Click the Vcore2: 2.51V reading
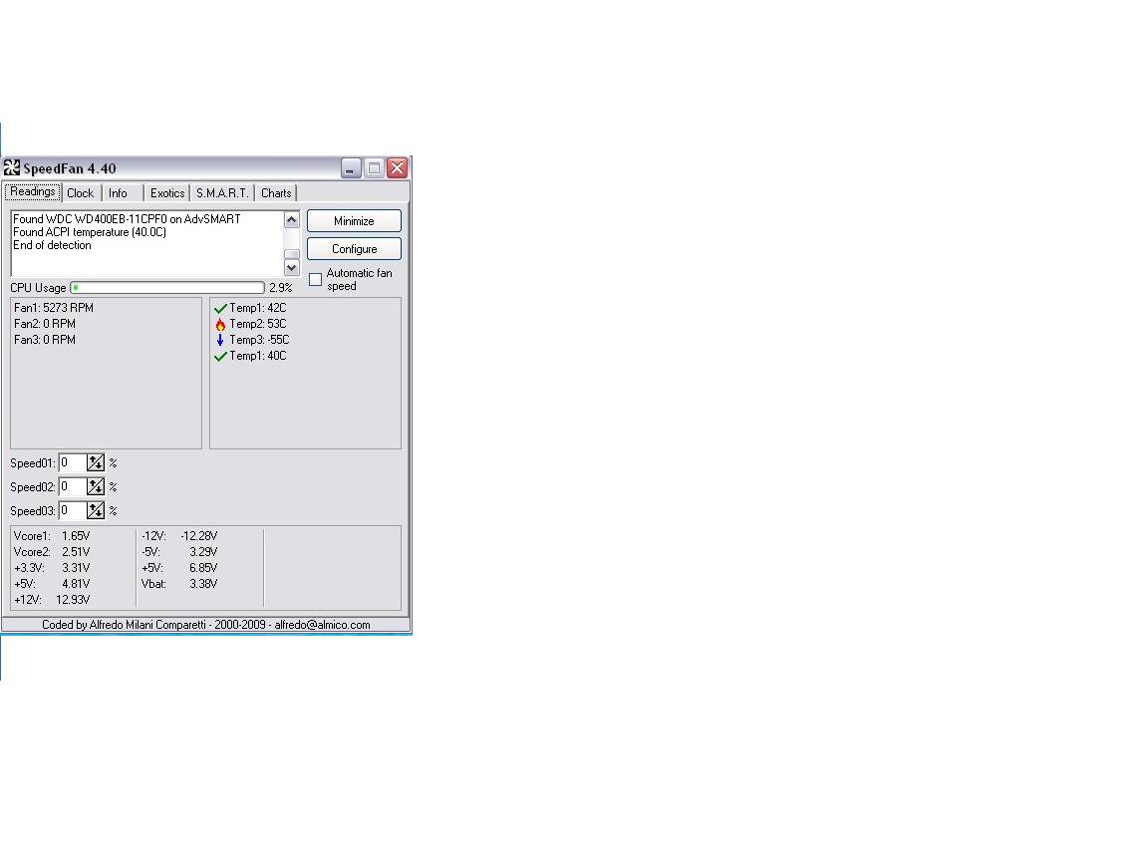The height and width of the screenshot is (861, 1148). (x=52, y=552)
